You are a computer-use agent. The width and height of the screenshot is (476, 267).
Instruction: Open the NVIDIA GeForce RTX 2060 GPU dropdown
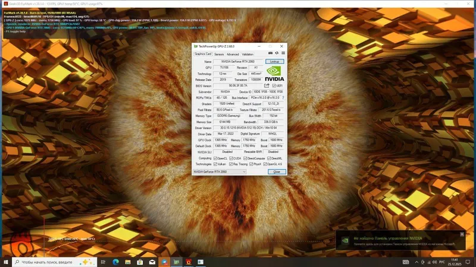pos(220,171)
